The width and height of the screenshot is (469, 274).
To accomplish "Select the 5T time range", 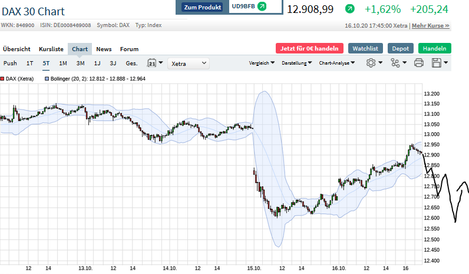I will coord(46,63).
